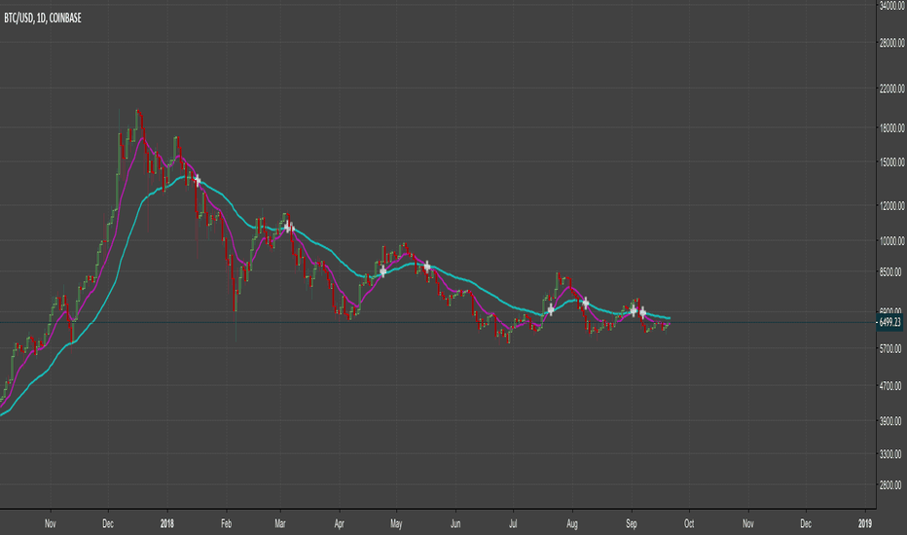
Task: Select the Jun label on the time axis
Action: pos(455,524)
